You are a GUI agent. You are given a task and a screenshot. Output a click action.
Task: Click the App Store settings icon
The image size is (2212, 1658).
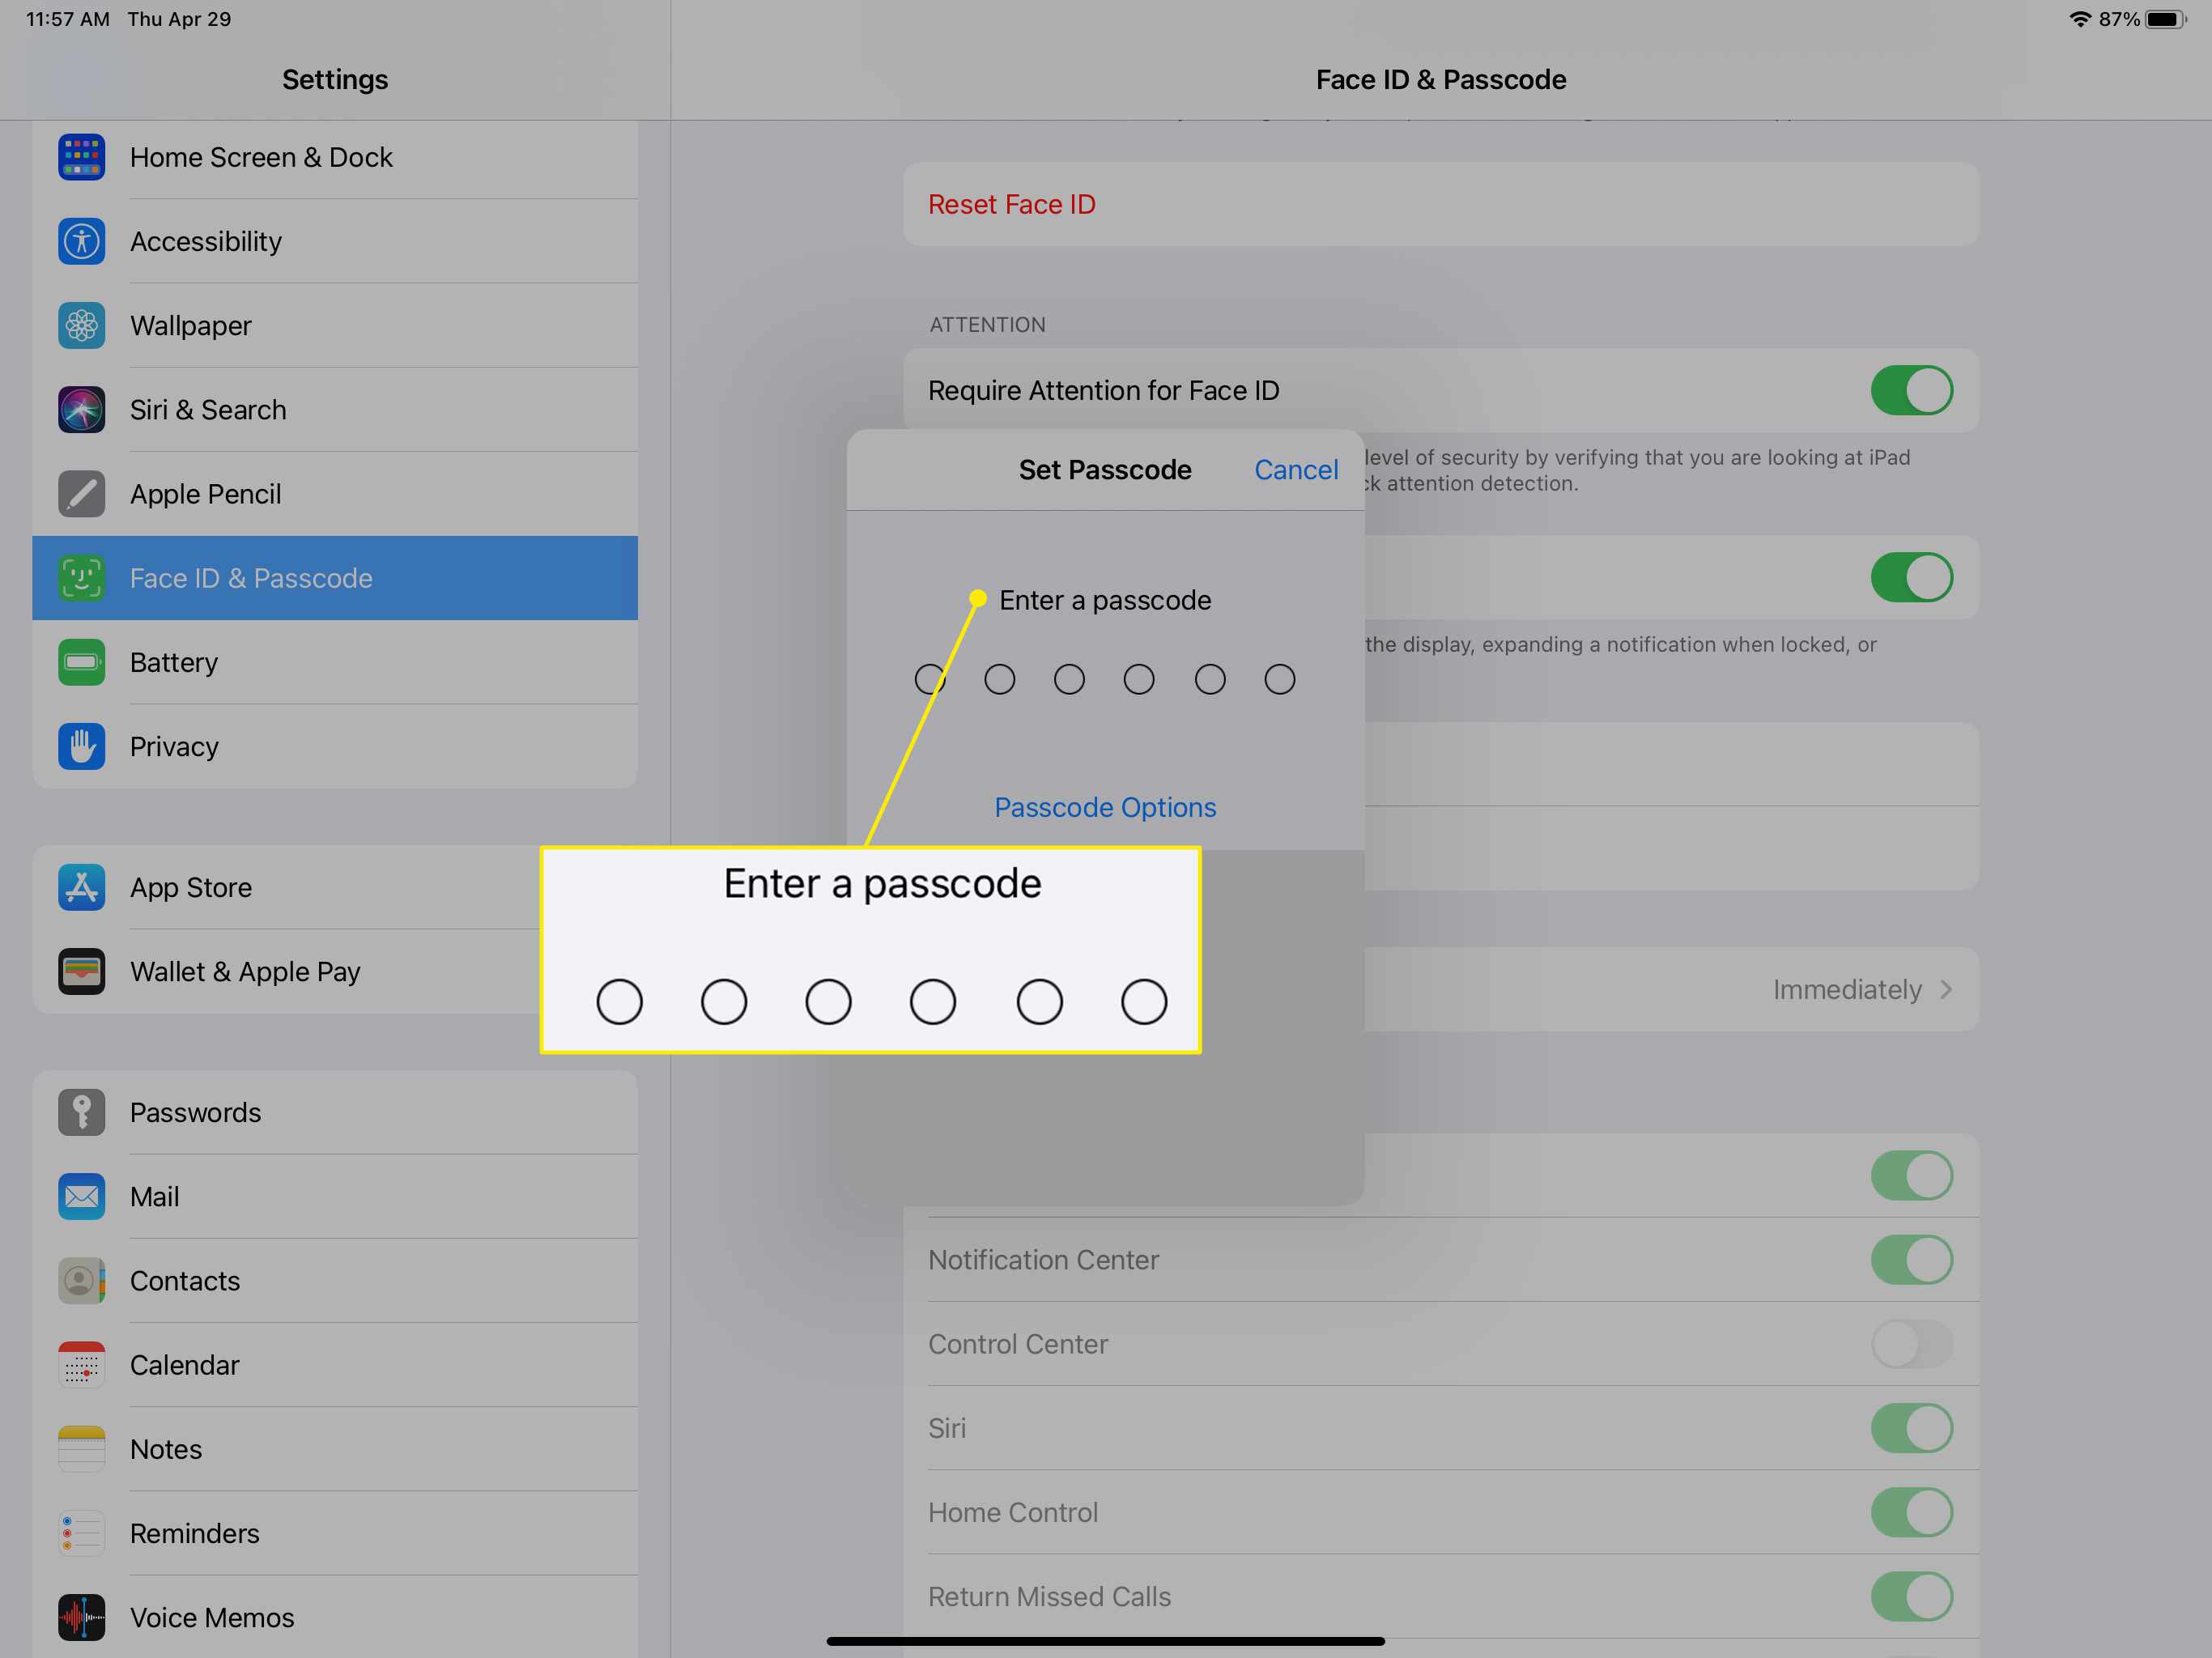pyautogui.click(x=82, y=886)
